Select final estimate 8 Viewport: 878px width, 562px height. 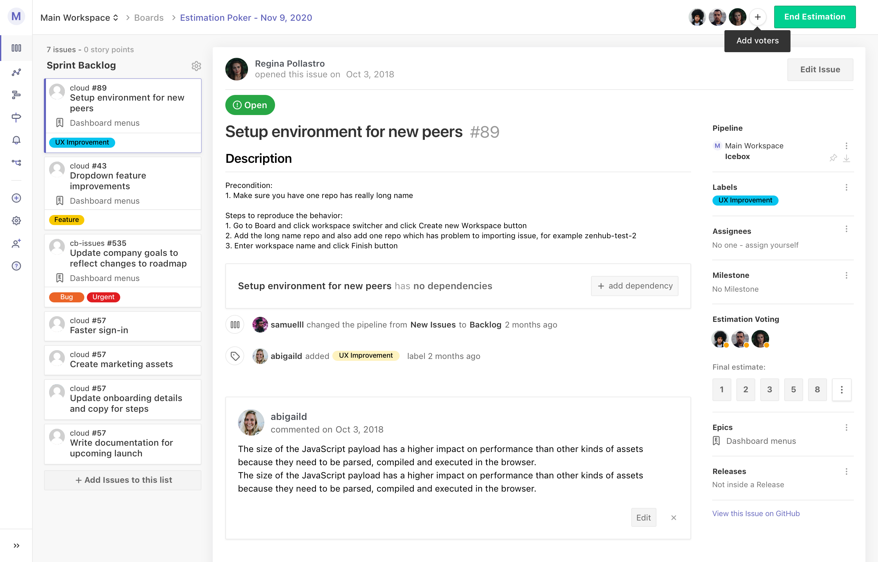(817, 390)
